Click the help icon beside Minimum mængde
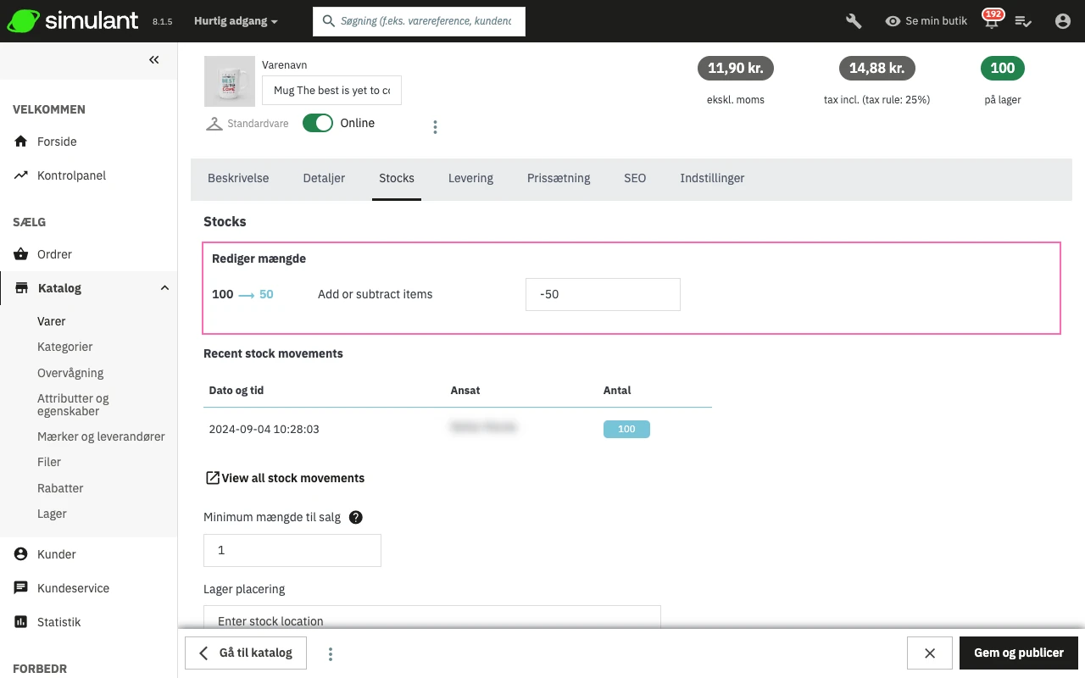Image resolution: width=1085 pixels, height=678 pixels. point(356,517)
